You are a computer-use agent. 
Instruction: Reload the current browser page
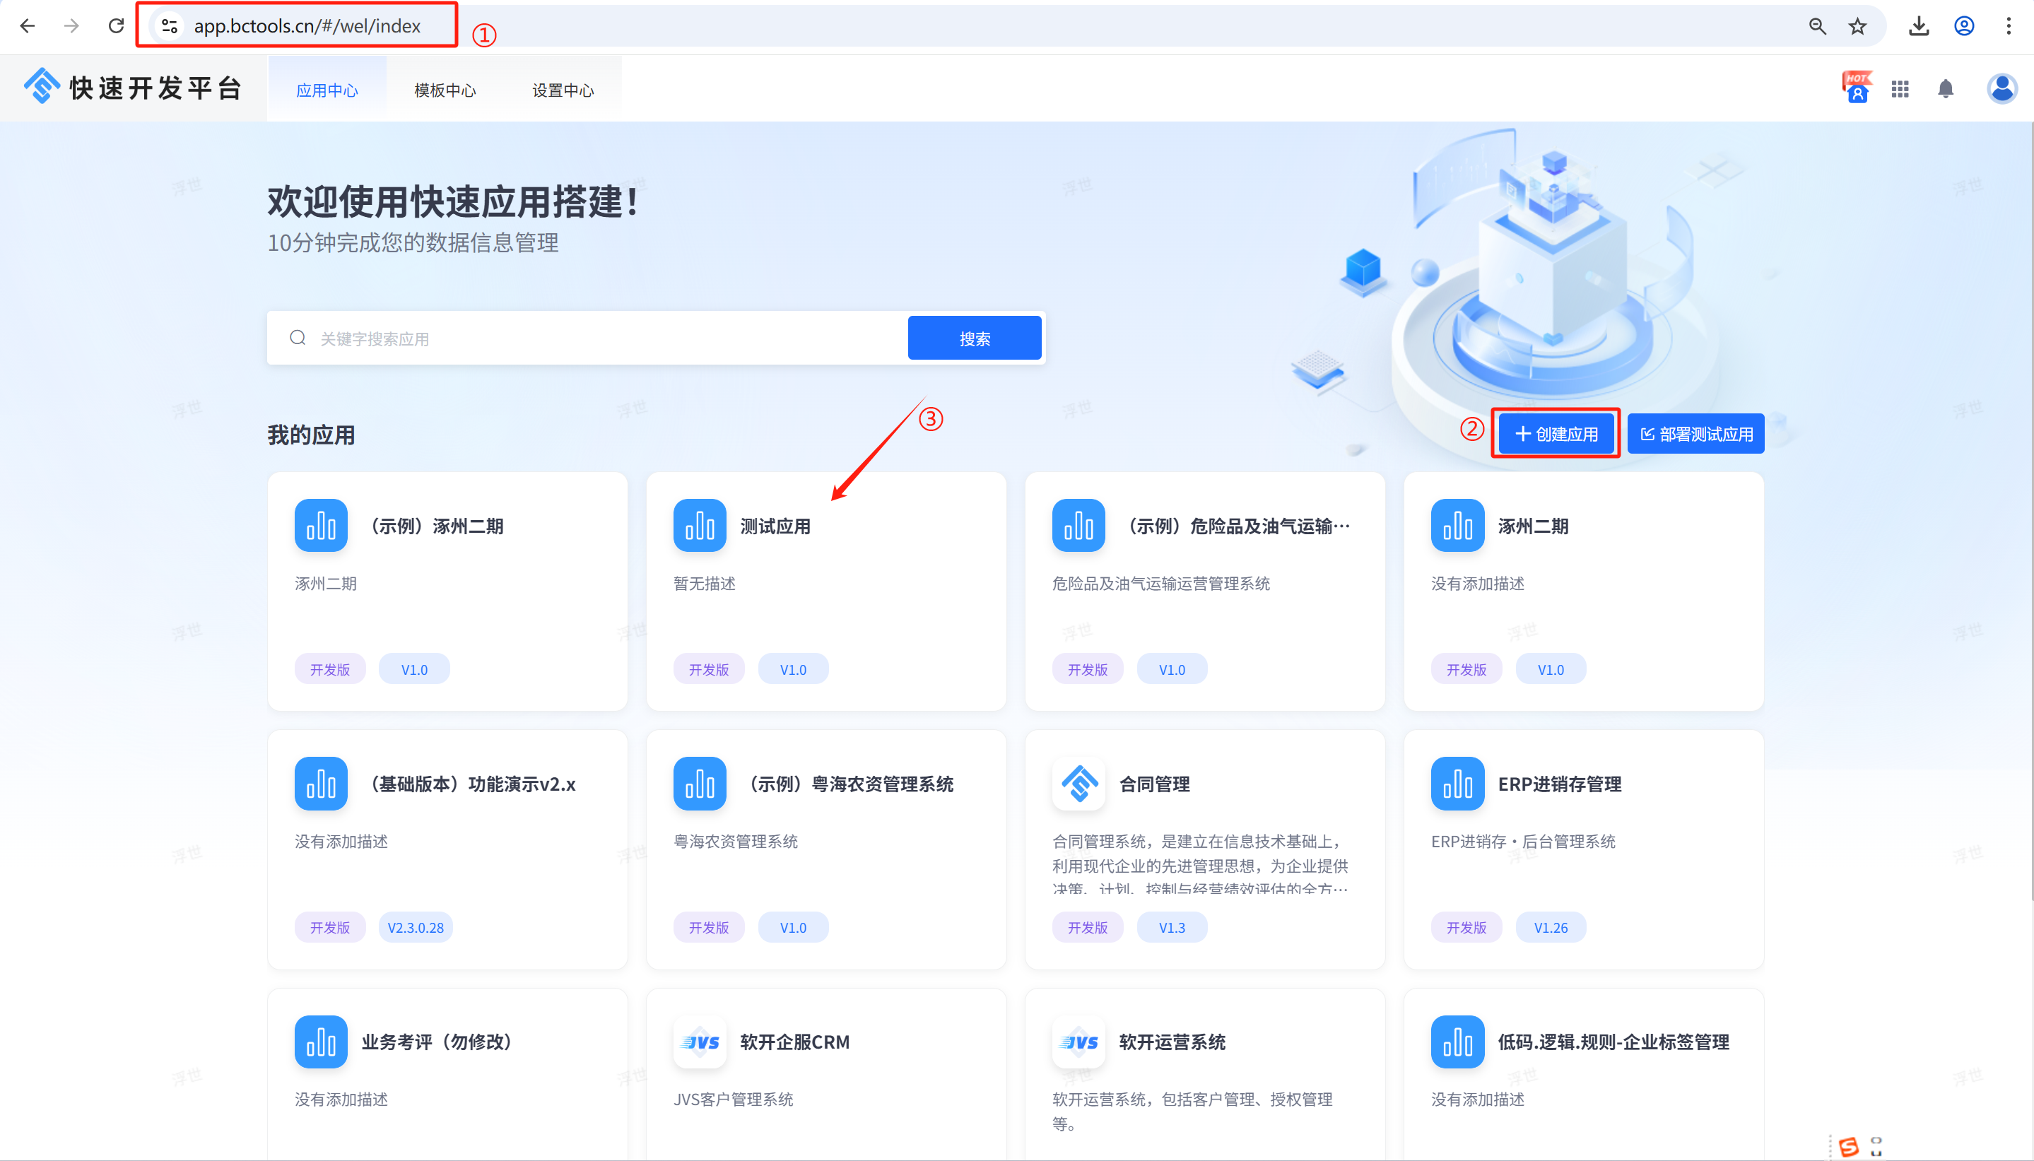pyautogui.click(x=117, y=26)
